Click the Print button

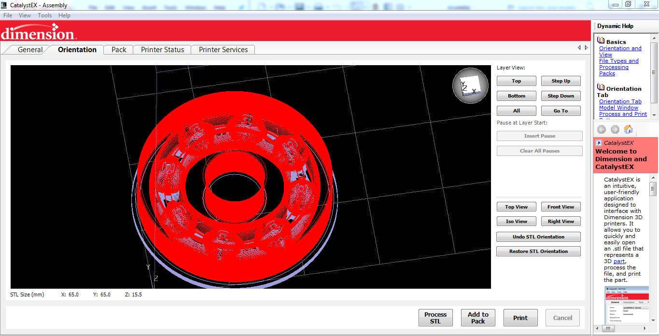pos(520,318)
